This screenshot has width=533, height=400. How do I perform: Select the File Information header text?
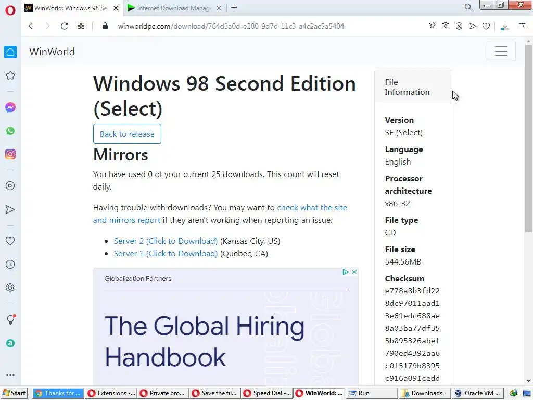tap(407, 87)
